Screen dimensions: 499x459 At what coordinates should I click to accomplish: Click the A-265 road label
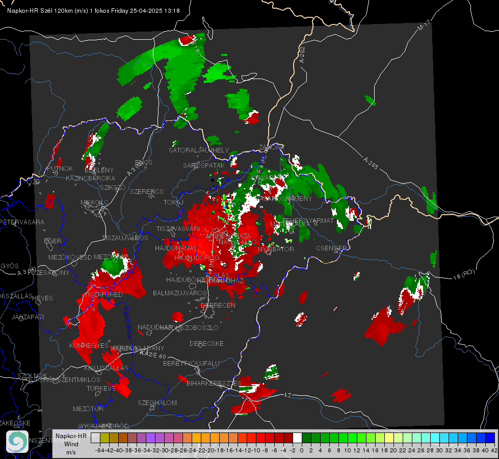coord(371,163)
